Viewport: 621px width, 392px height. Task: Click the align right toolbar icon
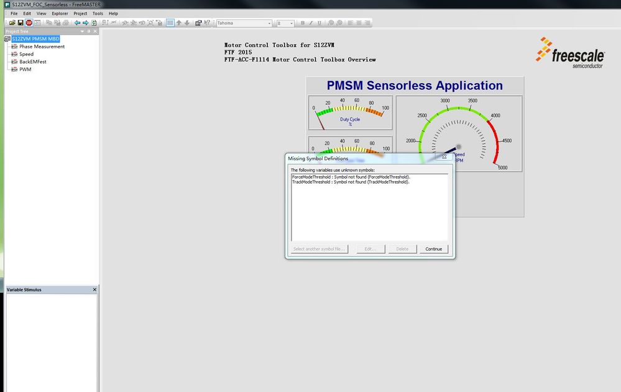[367, 23]
